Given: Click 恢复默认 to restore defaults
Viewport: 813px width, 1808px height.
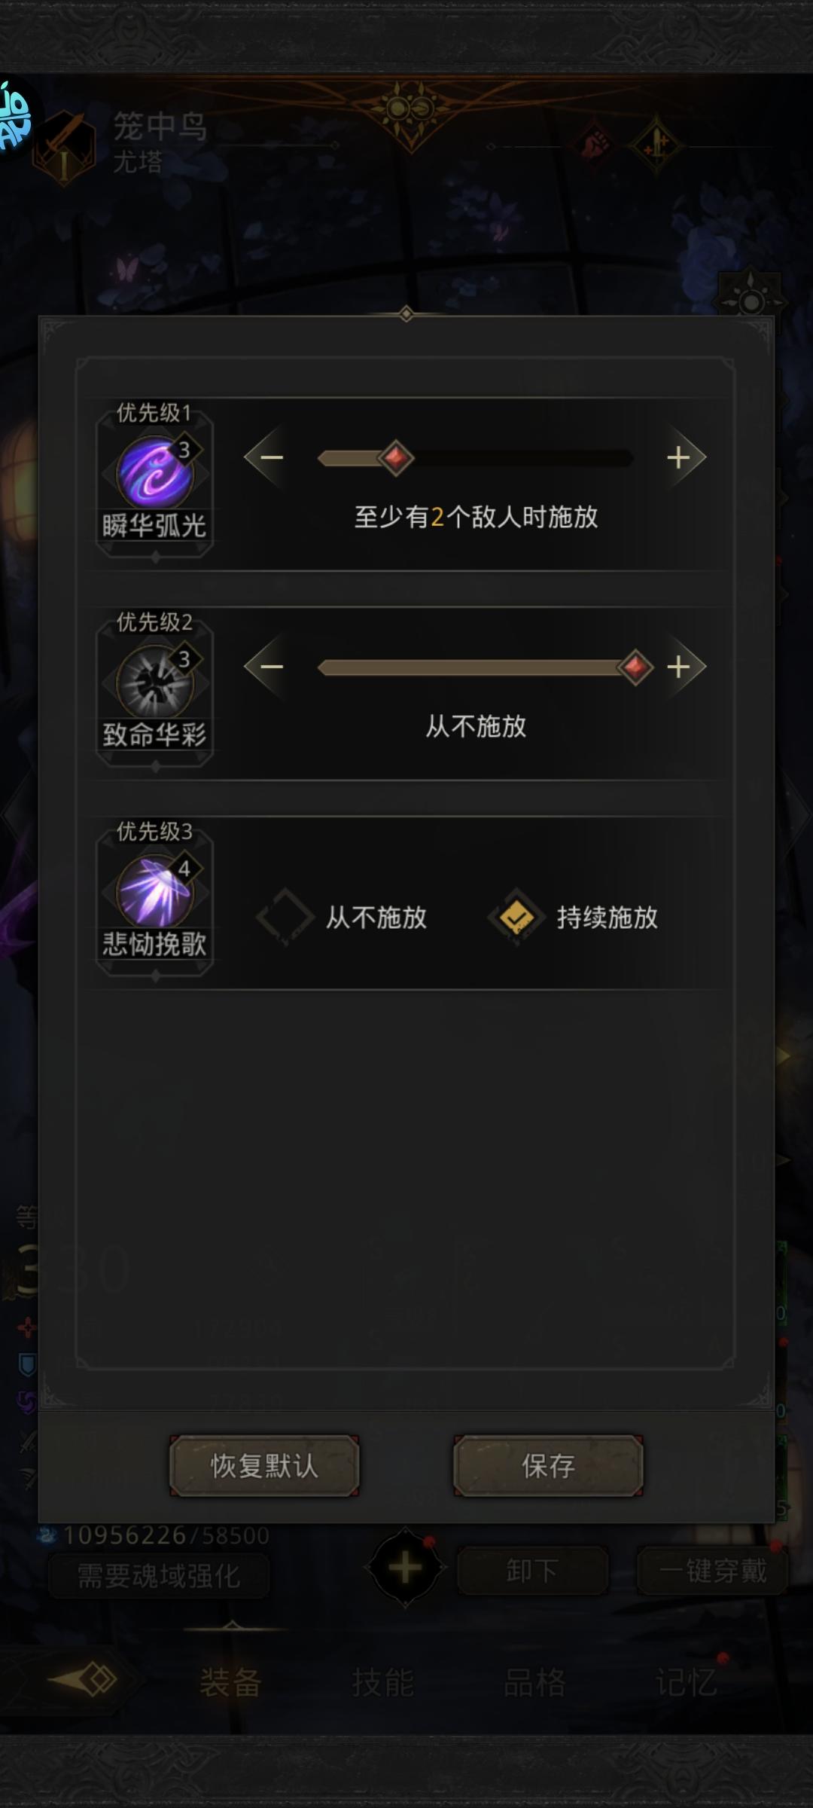Looking at the screenshot, I should [264, 1465].
